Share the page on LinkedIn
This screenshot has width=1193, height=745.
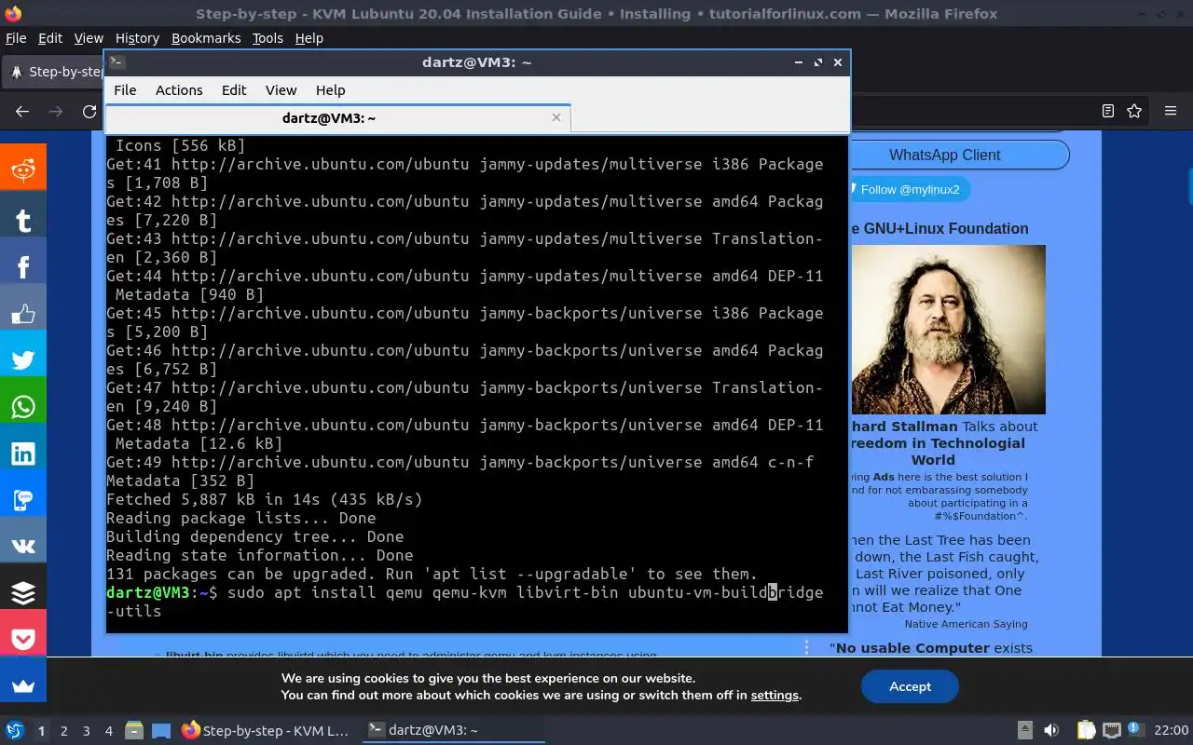[22, 454]
